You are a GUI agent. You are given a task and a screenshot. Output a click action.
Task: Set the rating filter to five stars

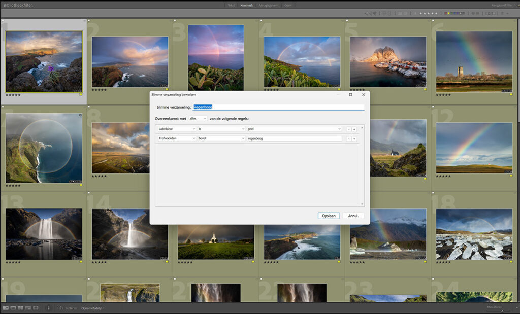[436, 13]
